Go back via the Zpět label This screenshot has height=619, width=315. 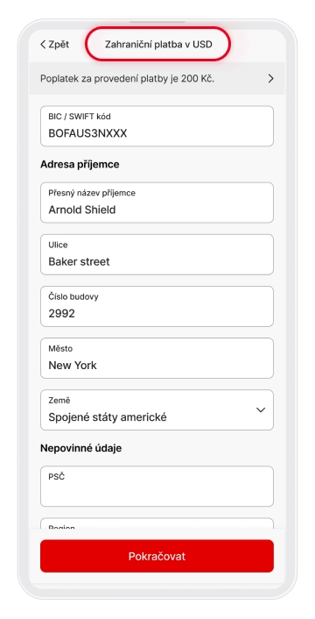(59, 44)
